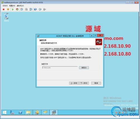This screenshot has width=140, height=119.
Task: Click the yellow user-figure taskbar icon
Action: point(37,113)
